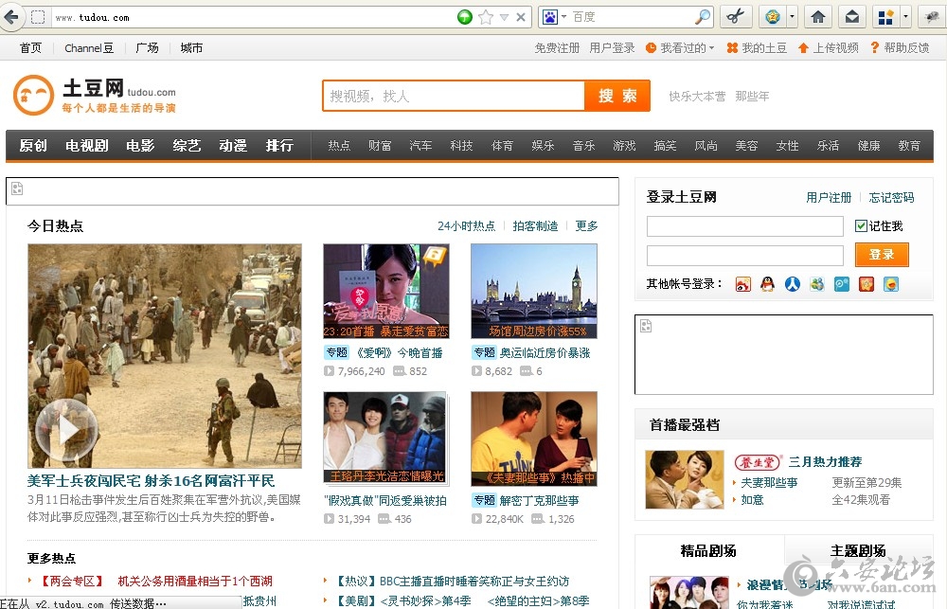Open the 我看过的 dropdown menu
This screenshot has width=947, height=609.
[x=685, y=47]
